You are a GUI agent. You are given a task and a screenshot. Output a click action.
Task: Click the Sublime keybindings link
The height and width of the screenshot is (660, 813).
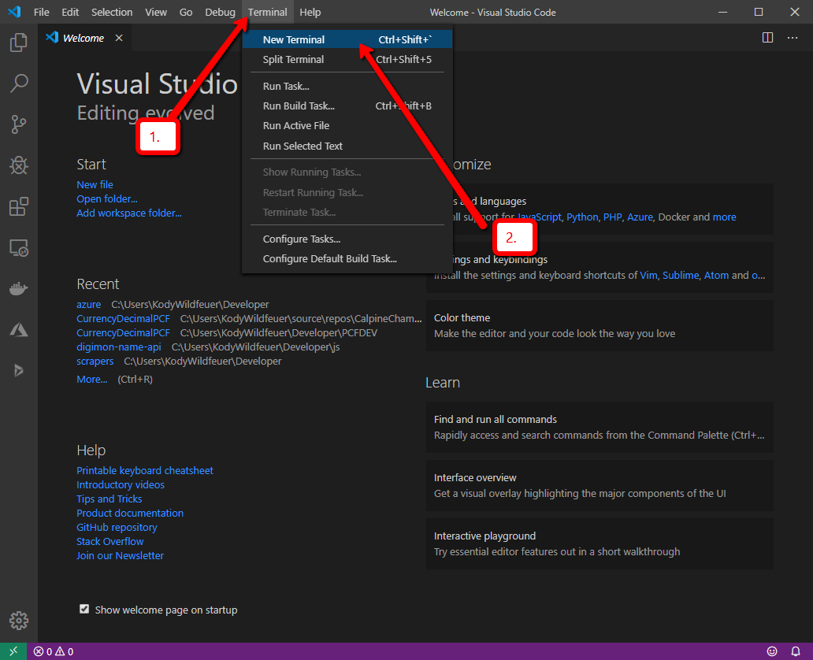681,275
